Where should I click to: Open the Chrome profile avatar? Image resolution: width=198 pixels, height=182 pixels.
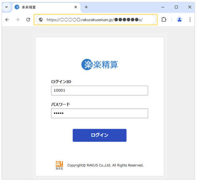pyautogui.click(x=179, y=19)
